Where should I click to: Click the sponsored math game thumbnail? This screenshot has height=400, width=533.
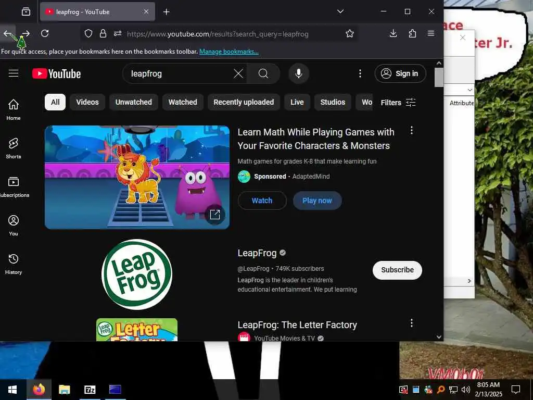137,177
